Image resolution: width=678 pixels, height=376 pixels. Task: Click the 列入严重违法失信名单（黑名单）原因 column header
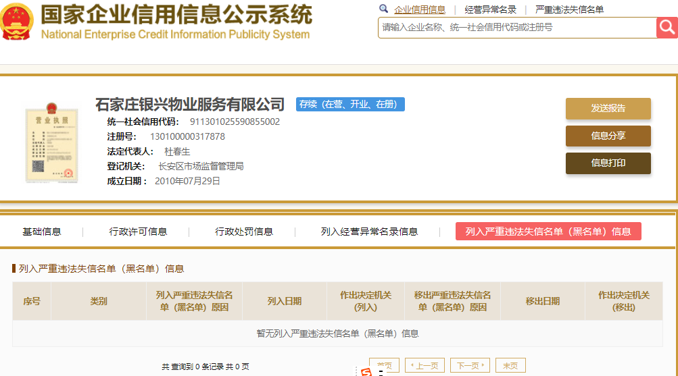(194, 301)
